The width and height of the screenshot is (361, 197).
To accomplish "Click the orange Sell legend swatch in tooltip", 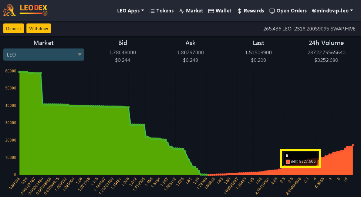I will (x=288, y=162).
